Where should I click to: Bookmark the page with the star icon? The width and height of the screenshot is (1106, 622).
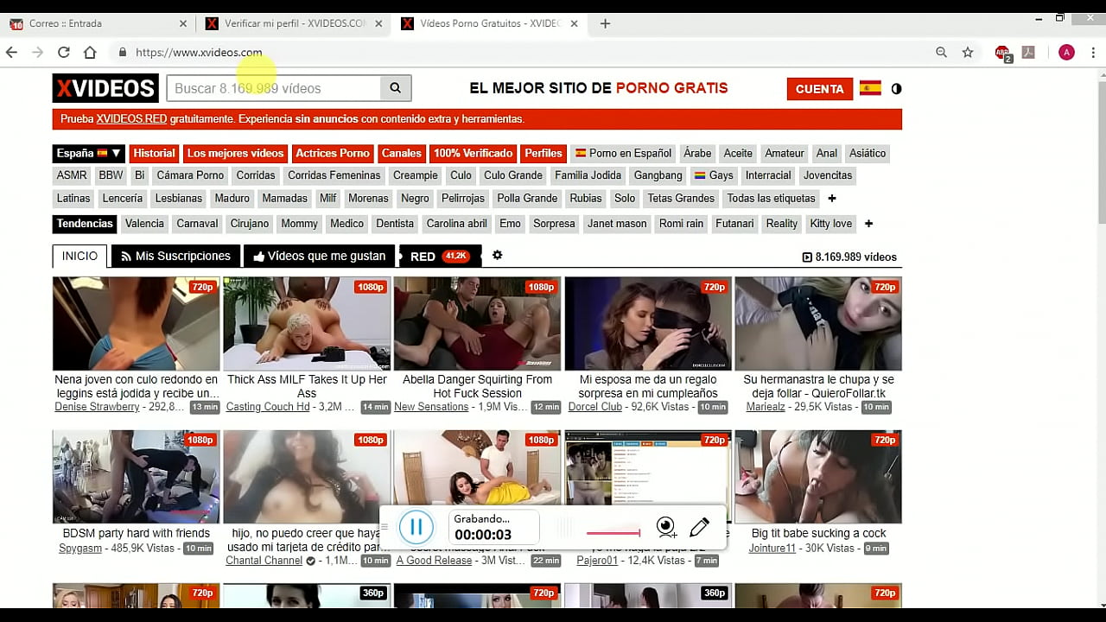coord(967,52)
